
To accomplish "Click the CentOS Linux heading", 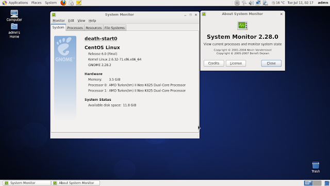I will tap(102, 48).
